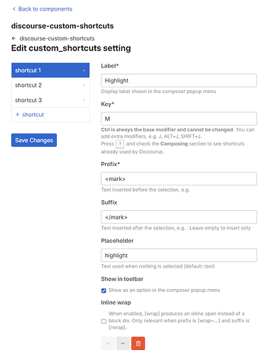Screen dimensions: 271x355
Task: Toggle Show in toolbar checkbox
Action: pyautogui.click(x=104, y=290)
